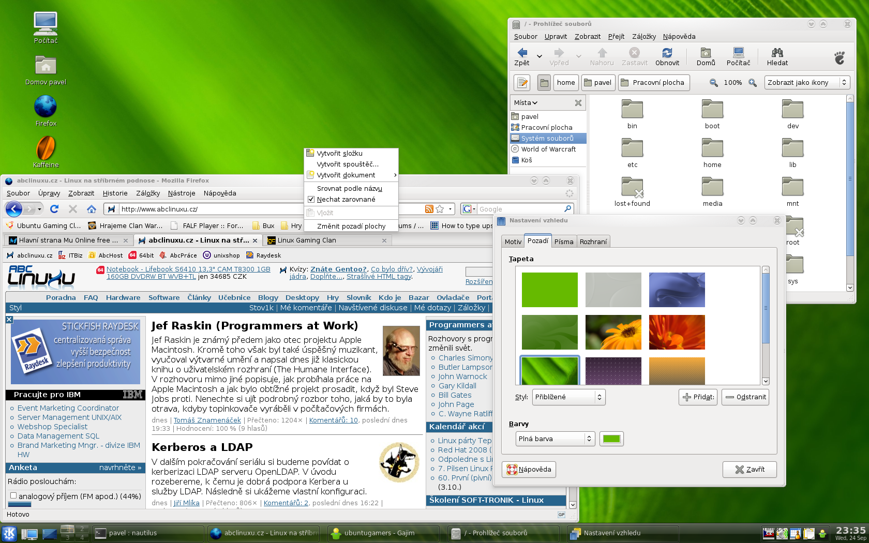Click the bookmark star in address bar
Screen dimensions: 869x543
click(440, 209)
